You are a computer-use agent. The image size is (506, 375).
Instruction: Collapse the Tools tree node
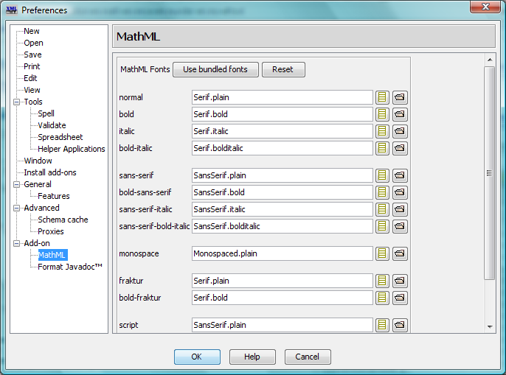click(16, 102)
